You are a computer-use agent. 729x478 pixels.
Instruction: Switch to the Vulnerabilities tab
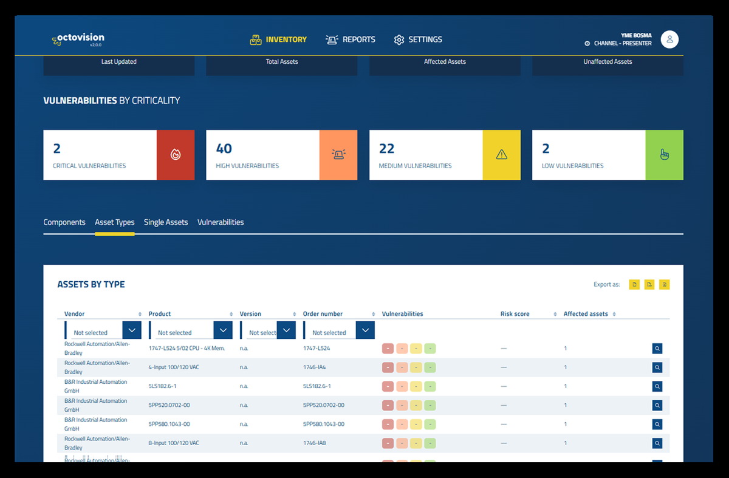[220, 222]
